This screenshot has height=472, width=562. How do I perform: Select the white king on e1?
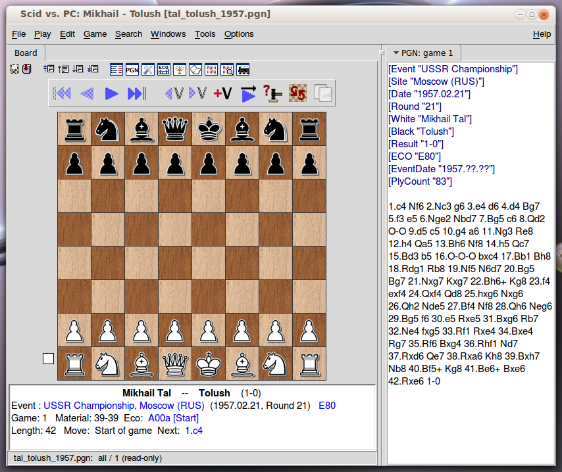tap(209, 364)
